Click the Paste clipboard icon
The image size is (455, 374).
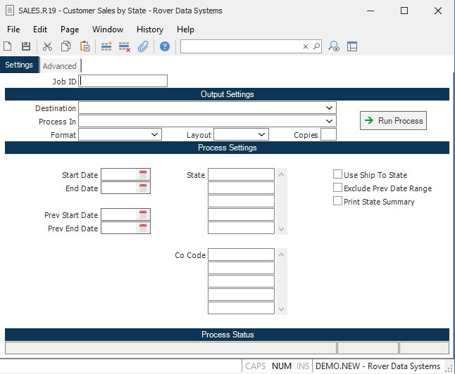85,46
